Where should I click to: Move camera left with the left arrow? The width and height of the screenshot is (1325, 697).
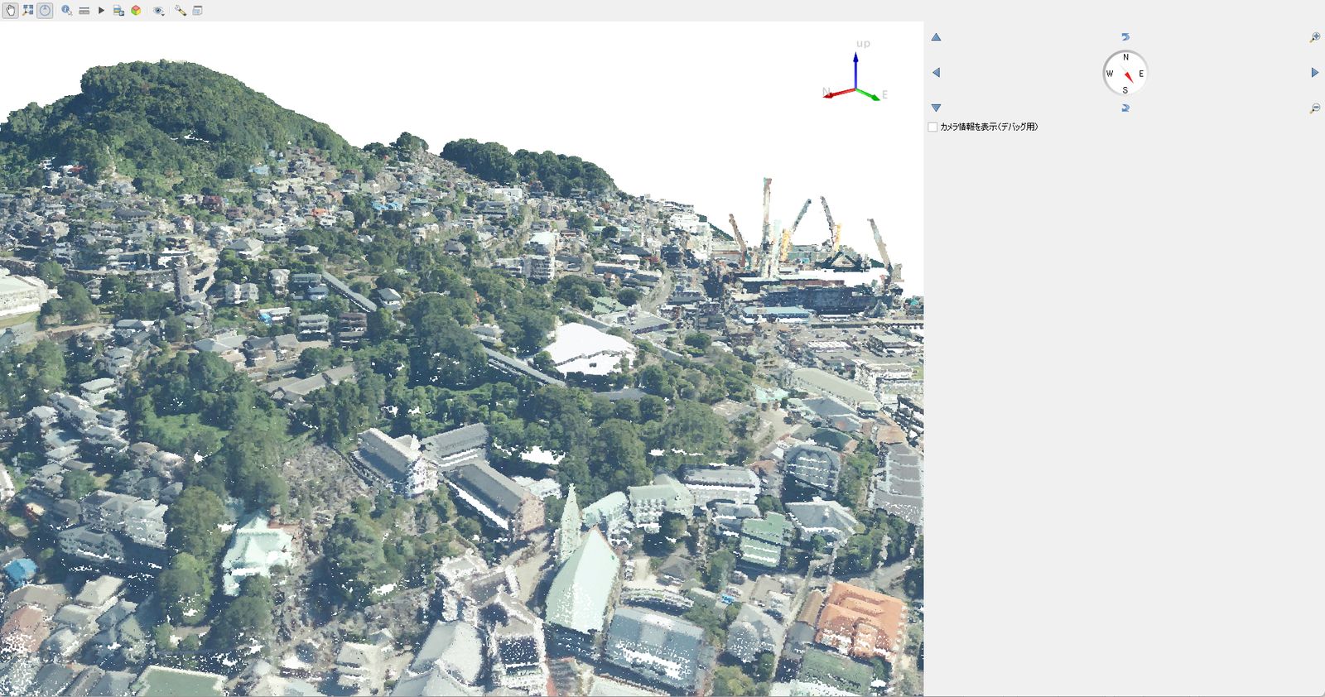[x=936, y=73]
